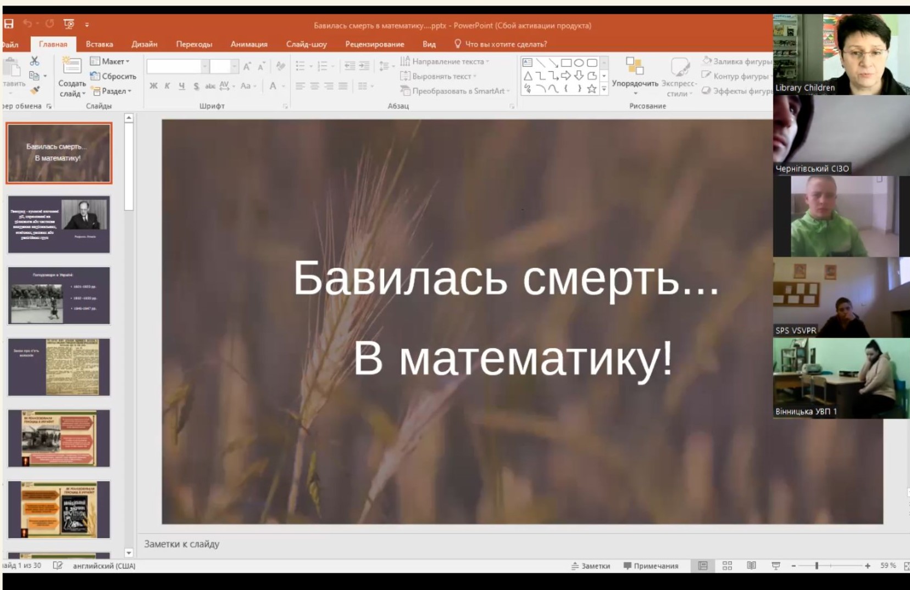
Task: Expand the Раздел section dropdown
Action: pyautogui.click(x=112, y=91)
